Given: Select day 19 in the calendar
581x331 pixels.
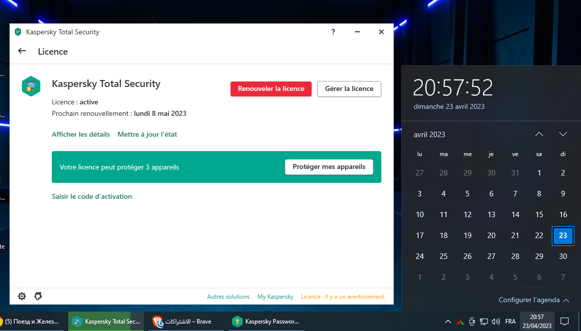Looking at the screenshot, I should 467,236.
